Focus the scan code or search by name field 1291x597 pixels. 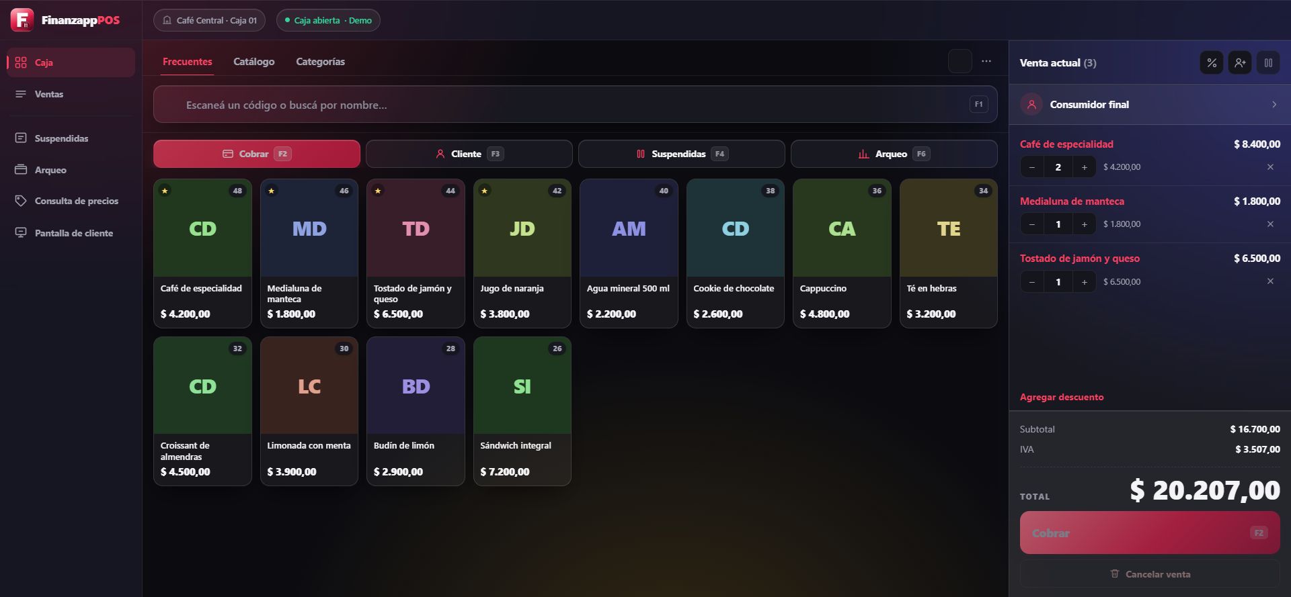(x=576, y=105)
